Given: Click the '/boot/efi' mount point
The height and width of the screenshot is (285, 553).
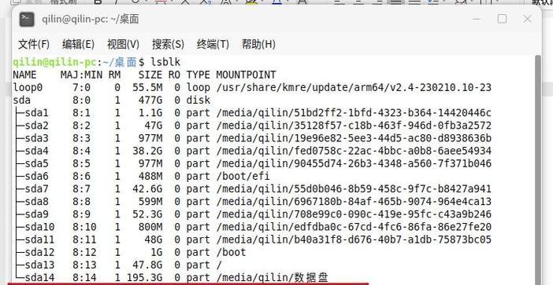Looking at the screenshot, I should point(243,176).
